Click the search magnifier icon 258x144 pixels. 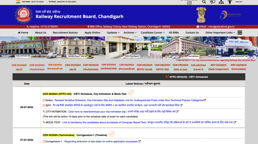(x=204, y=2)
